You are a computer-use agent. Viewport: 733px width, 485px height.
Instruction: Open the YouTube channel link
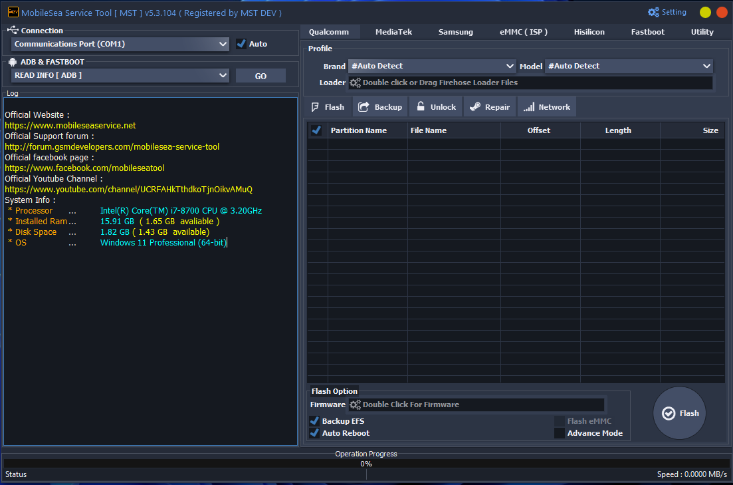tap(128, 190)
